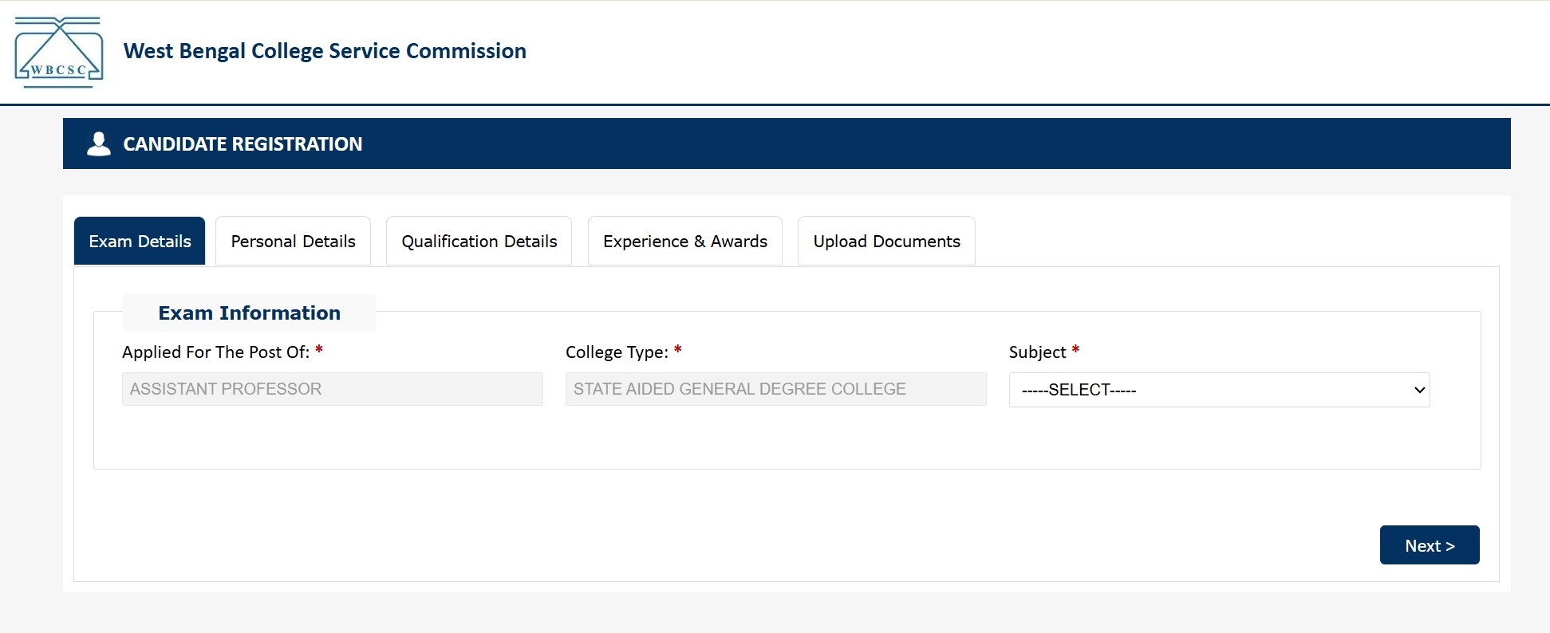Go to the Experience & Awards tab
This screenshot has width=1550, height=633.
[684, 241]
